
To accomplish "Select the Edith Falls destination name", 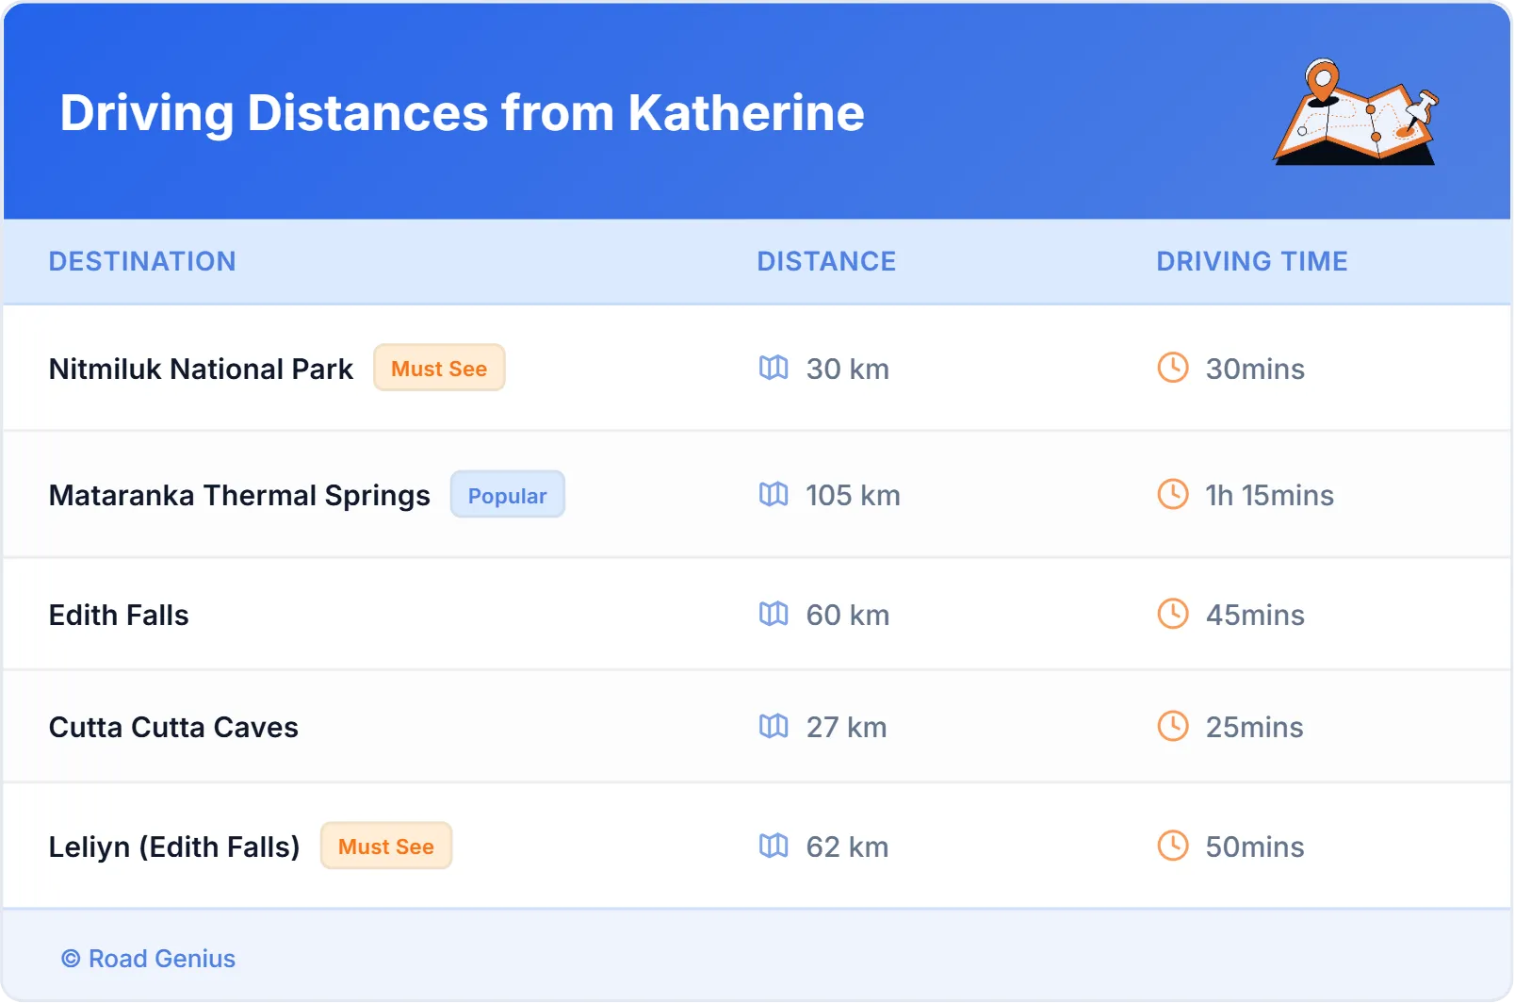I will pos(119,615).
